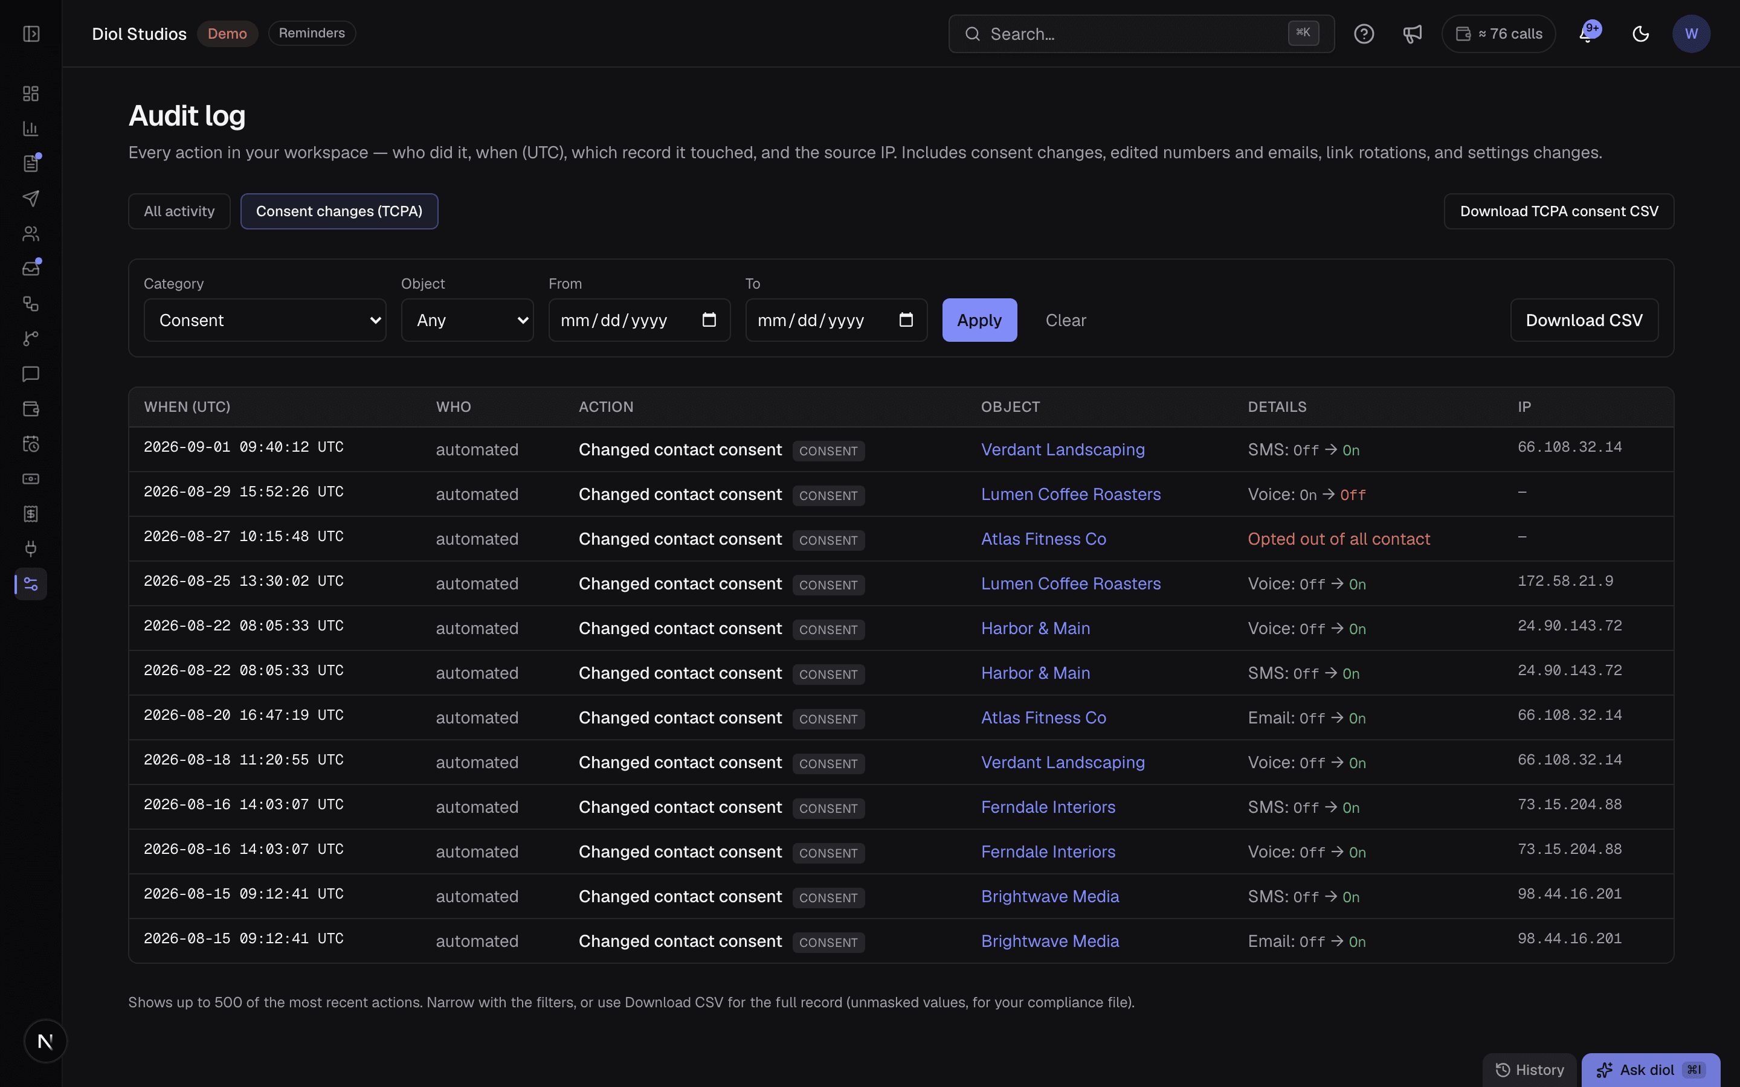Click the DETAILS column header
The width and height of the screenshot is (1740, 1087).
(1277, 407)
